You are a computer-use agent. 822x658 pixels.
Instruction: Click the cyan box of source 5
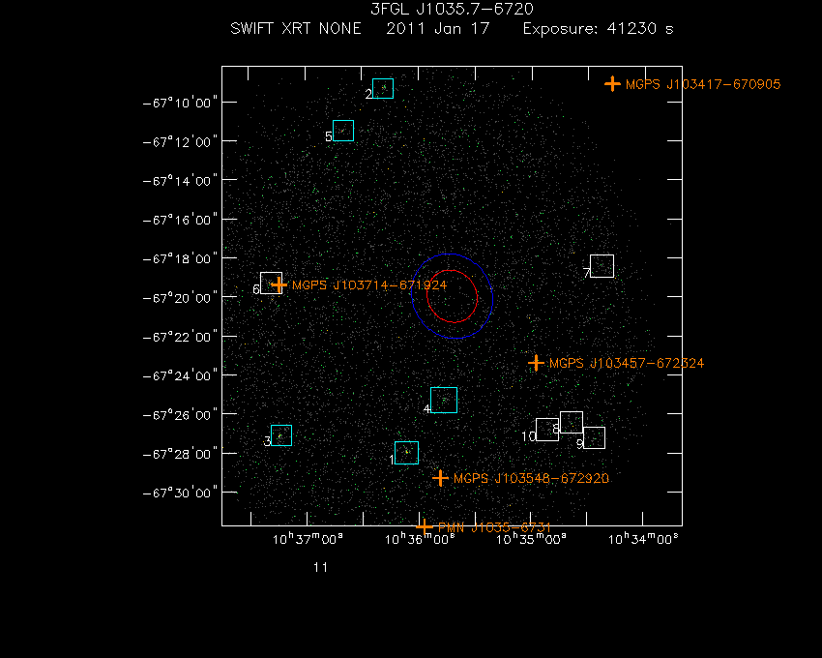coord(343,131)
